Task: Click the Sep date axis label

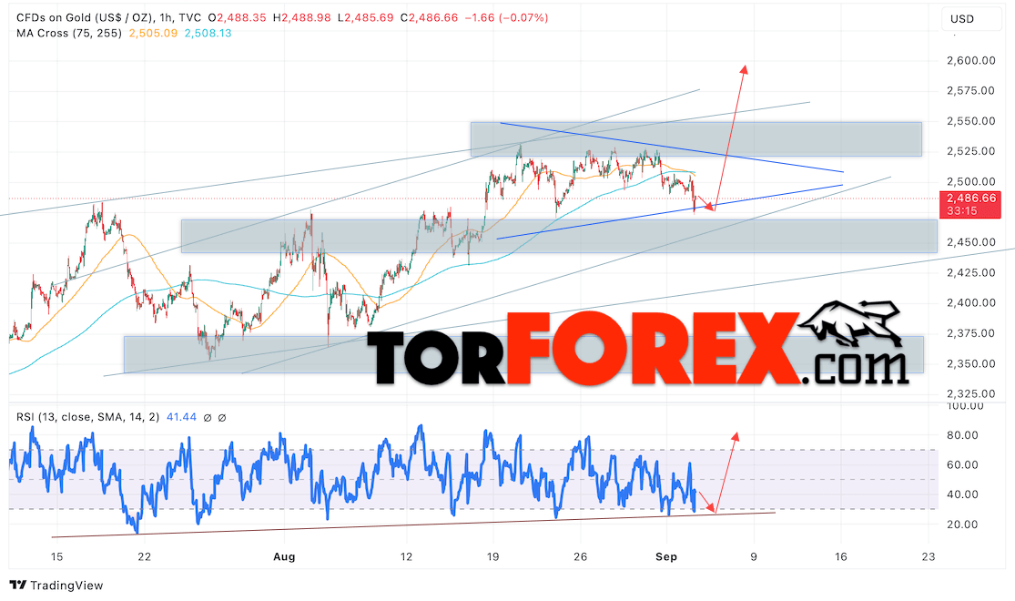Action: (x=666, y=557)
